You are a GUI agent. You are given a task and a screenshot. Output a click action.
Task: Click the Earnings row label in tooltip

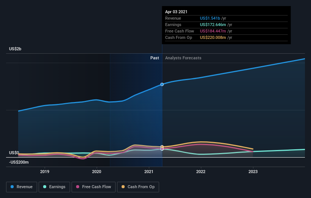point(173,25)
